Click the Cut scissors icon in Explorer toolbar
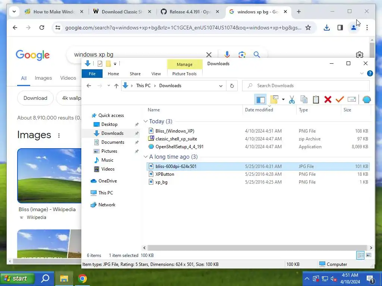 coord(292,99)
